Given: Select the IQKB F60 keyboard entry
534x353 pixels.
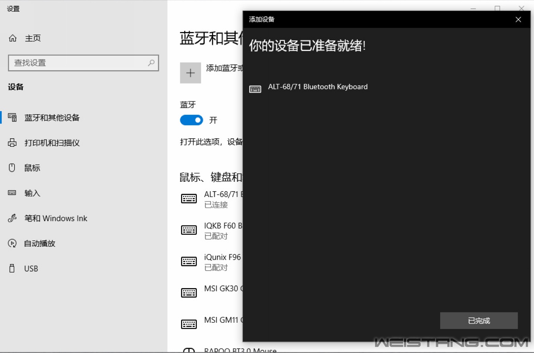Looking at the screenshot, I should [x=211, y=231].
